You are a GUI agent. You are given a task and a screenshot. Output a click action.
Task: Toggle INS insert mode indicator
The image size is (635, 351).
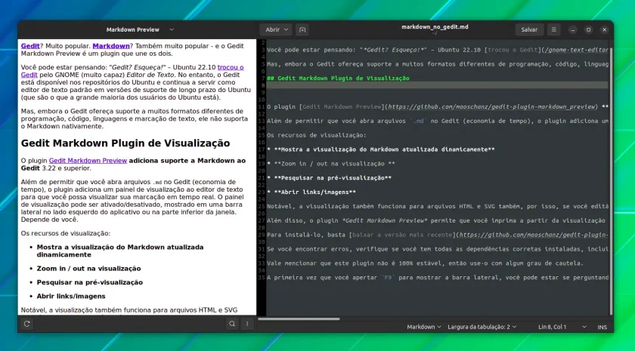click(x=602, y=327)
